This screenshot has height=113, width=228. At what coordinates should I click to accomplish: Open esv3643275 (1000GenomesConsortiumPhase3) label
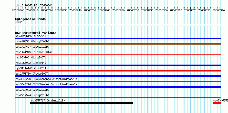click(x=46, y=79)
